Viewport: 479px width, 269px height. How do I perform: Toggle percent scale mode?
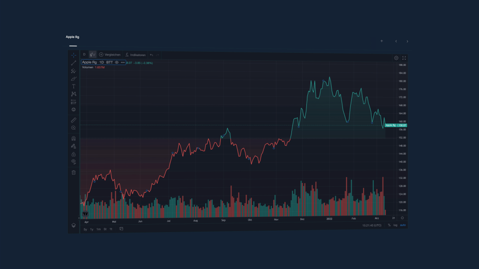click(x=389, y=225)
